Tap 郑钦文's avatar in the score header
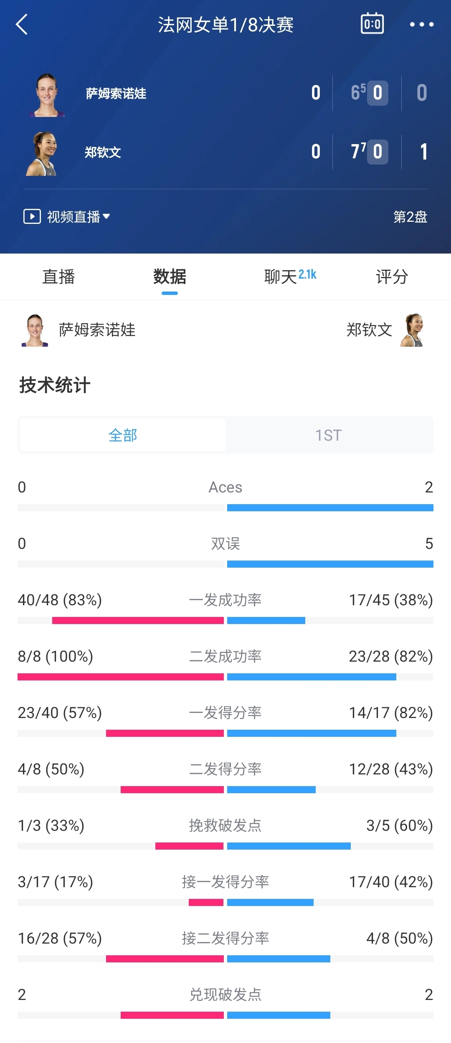The image size is (451, 1043). [x=42, y=154]
